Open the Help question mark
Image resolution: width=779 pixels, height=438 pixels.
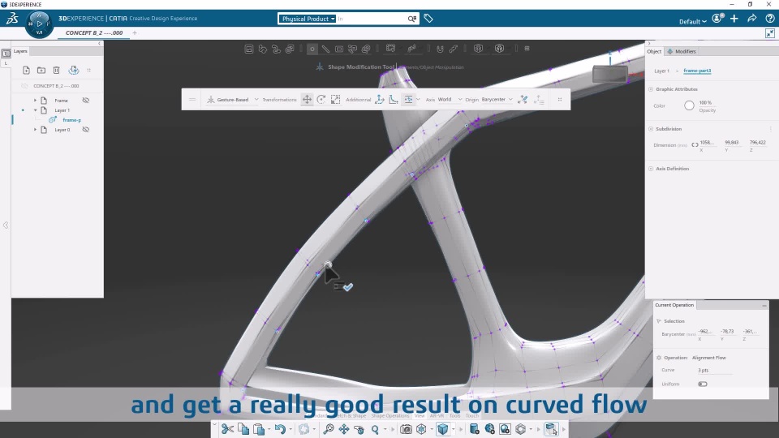point(770,19)
